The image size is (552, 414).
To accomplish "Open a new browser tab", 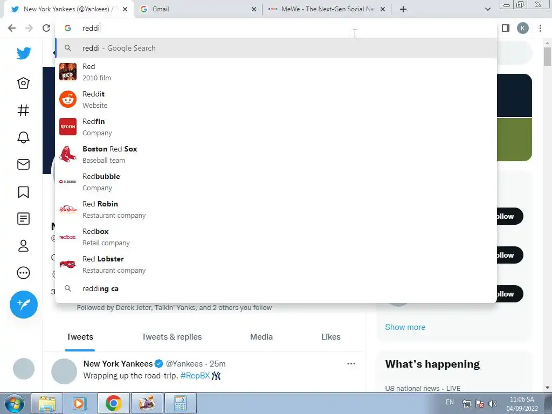I will pos(403,9).
